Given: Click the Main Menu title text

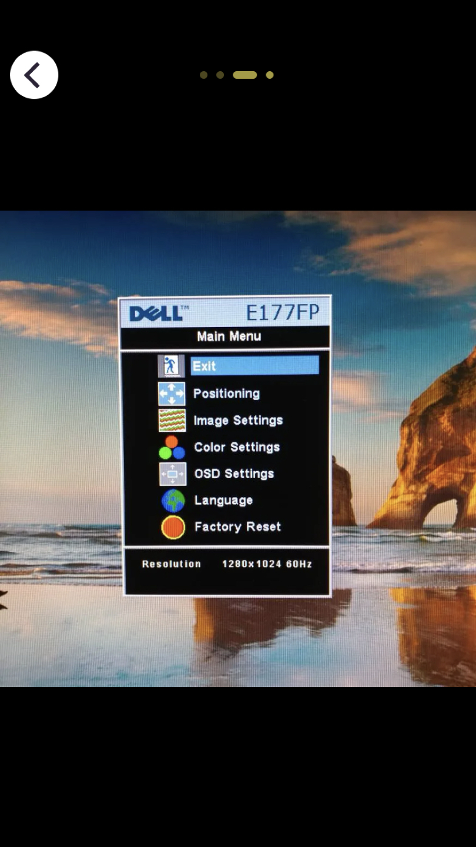Looking at the screenshot, I should pos(229,336).
